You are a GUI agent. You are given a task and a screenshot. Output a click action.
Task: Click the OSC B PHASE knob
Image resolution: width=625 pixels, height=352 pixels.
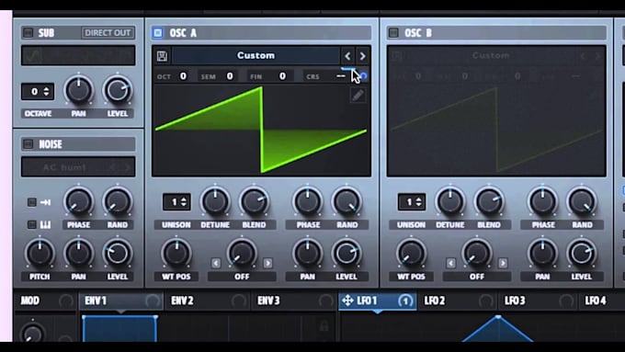[543, 201]
